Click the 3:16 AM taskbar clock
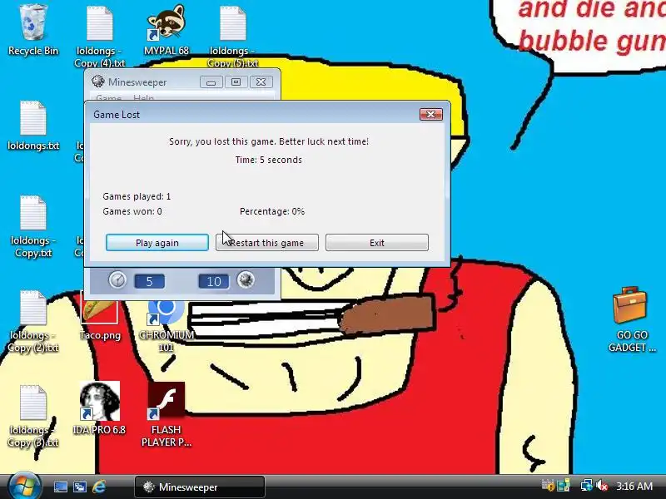This screenshot has height=499, width=666. (x=634, y=486)
